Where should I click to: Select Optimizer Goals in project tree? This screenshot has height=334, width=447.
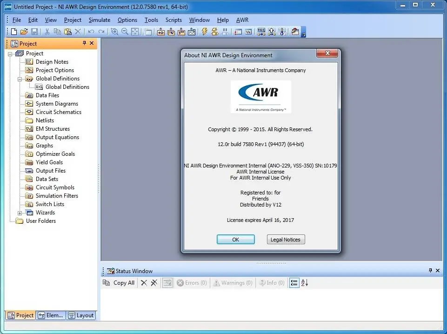coord(55,154)
